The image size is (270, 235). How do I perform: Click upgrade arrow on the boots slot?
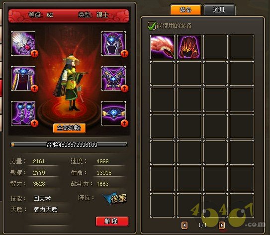[x=34, y=123]
